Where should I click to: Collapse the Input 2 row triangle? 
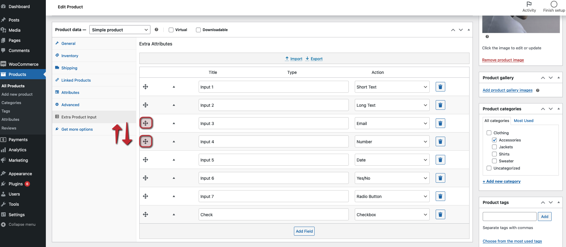click(x=174, y=105)
